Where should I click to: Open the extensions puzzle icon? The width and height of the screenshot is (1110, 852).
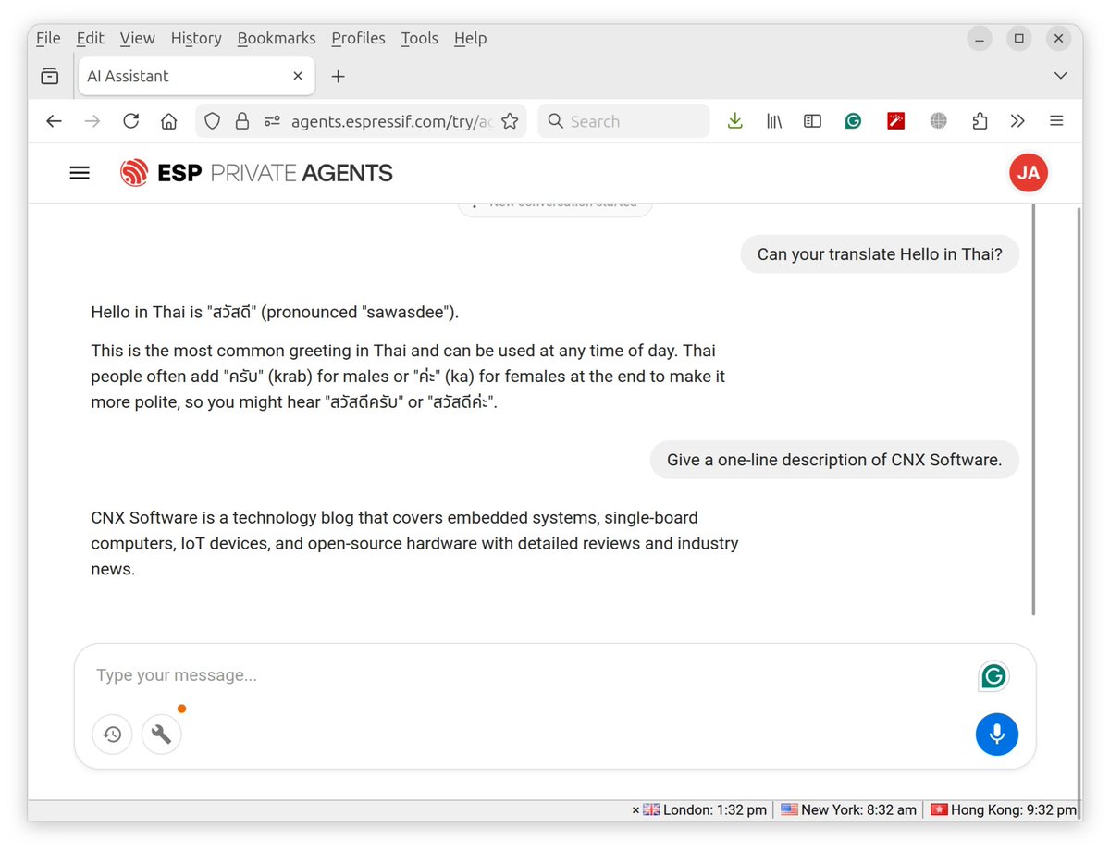point(980,121)
